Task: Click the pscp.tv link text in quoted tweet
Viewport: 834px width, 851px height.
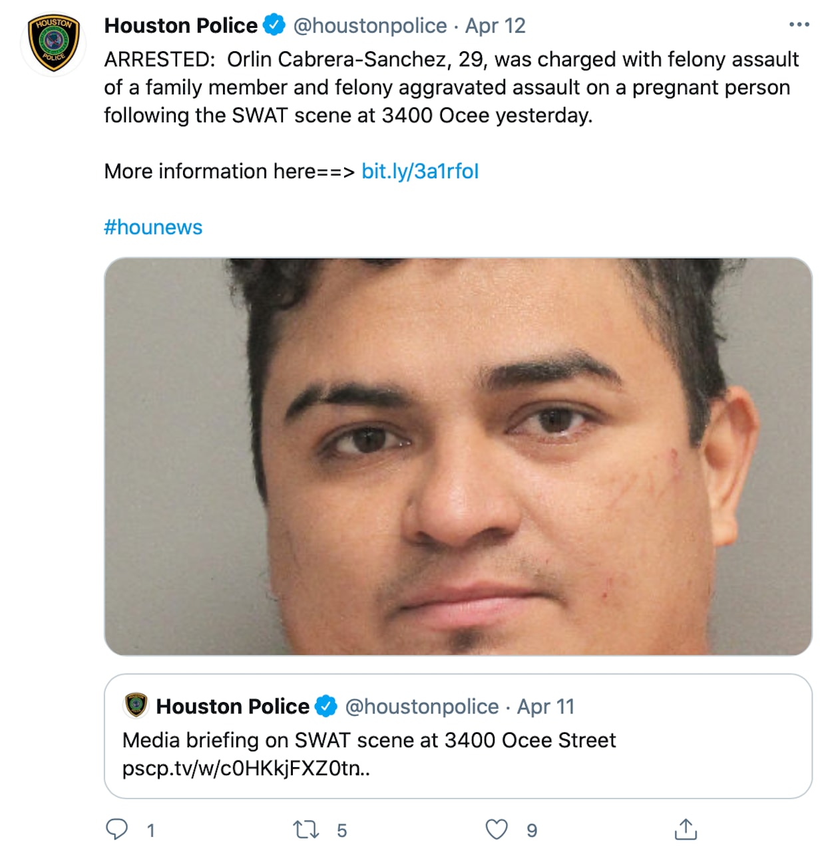Action: point(246,769)
